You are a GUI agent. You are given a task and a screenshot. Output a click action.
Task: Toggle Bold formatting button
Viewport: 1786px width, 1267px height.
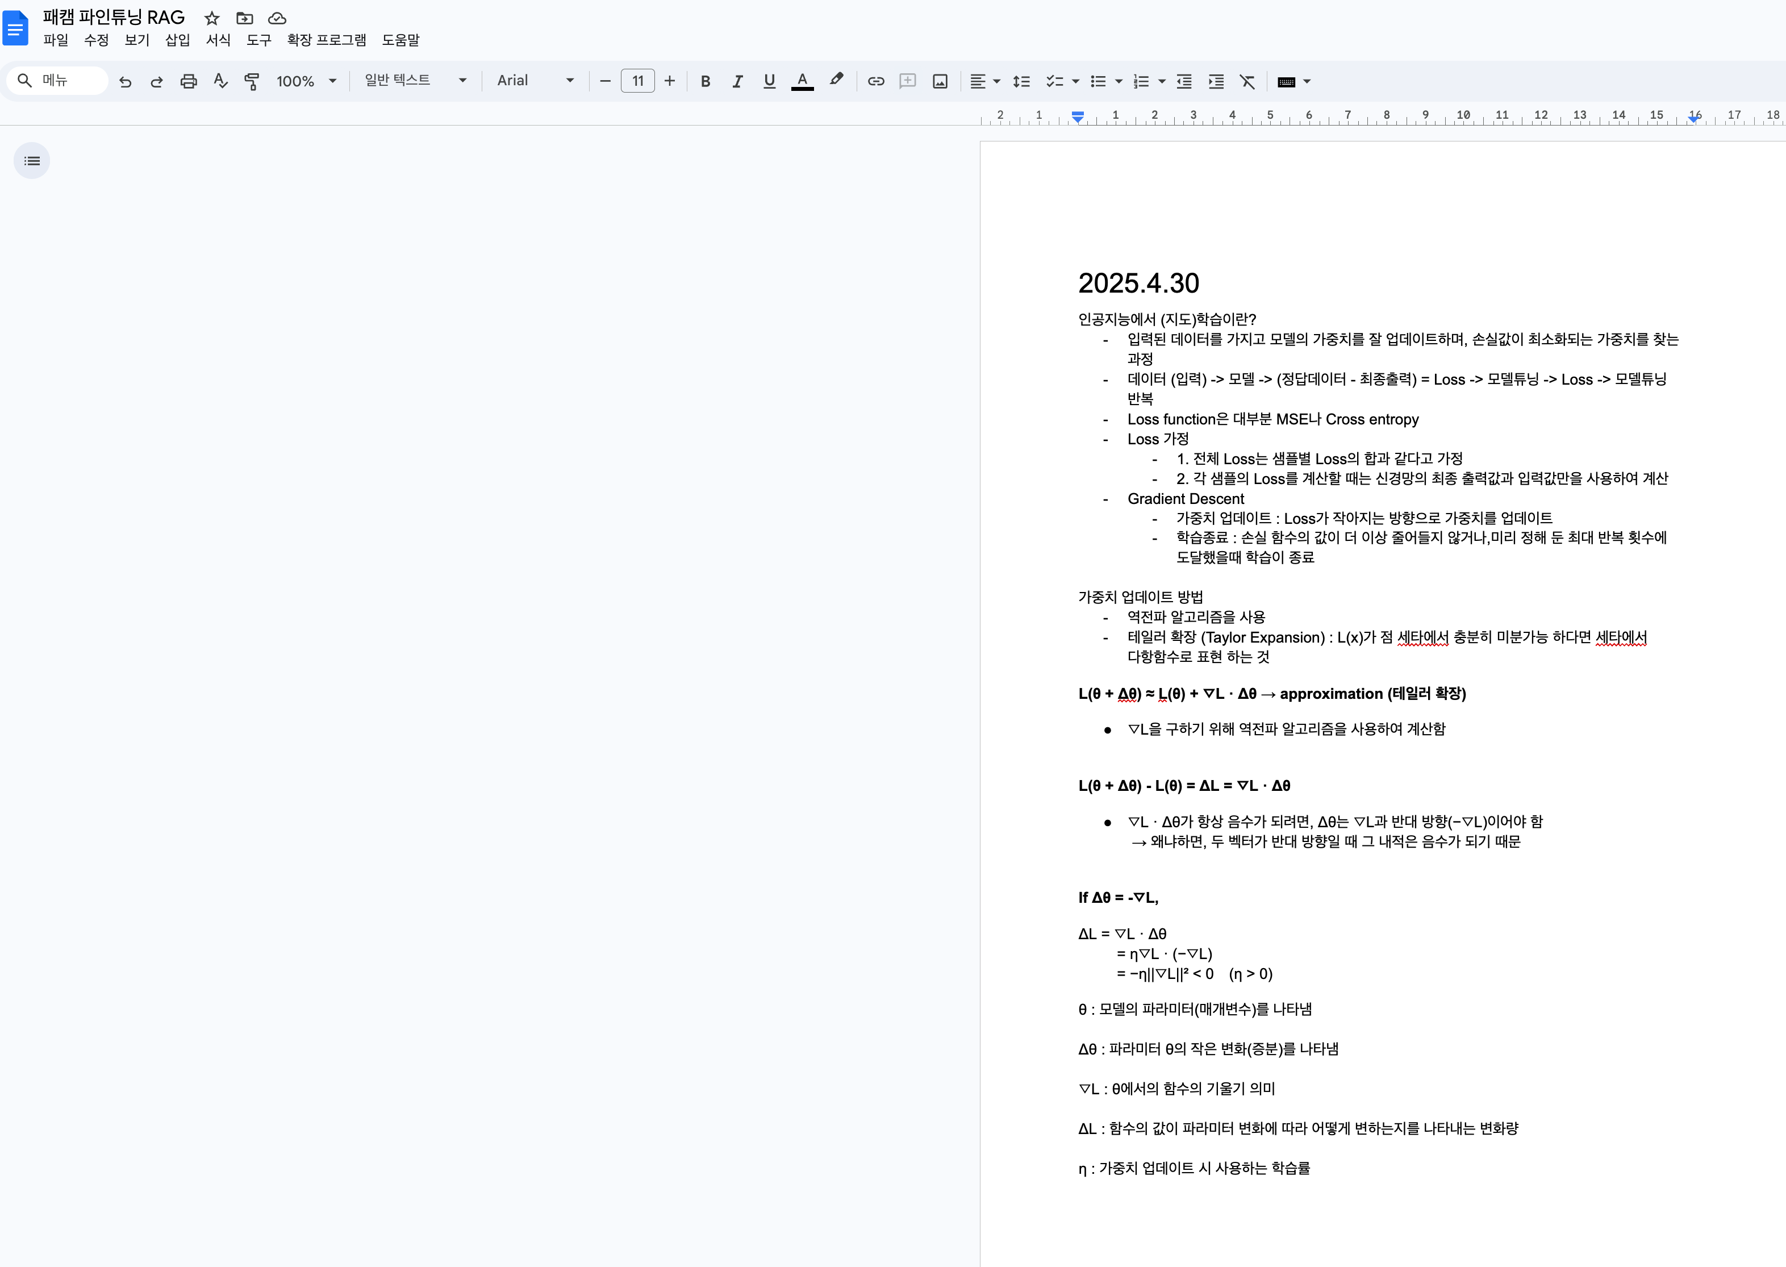(x=705, y=81)
